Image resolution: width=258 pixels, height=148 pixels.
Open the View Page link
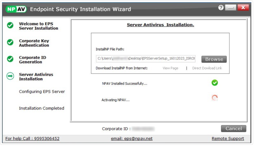point(170,68)
